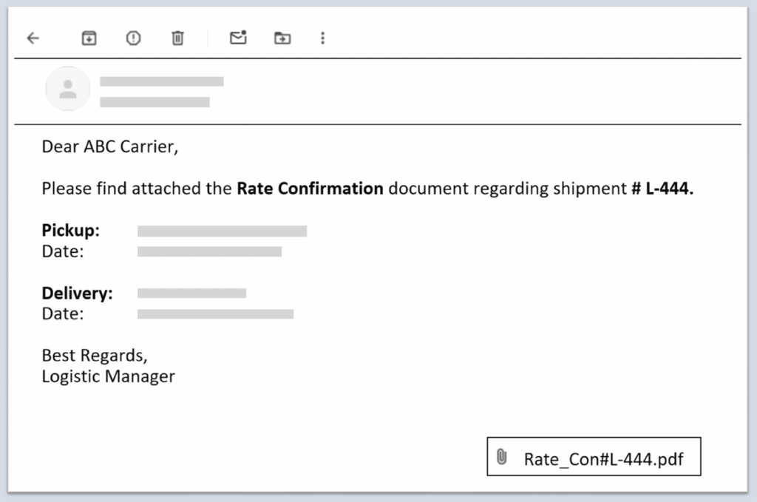Click the Logistic Manager signature
The width and height of the screenshot is (757, 502).
tap(108, 376)
